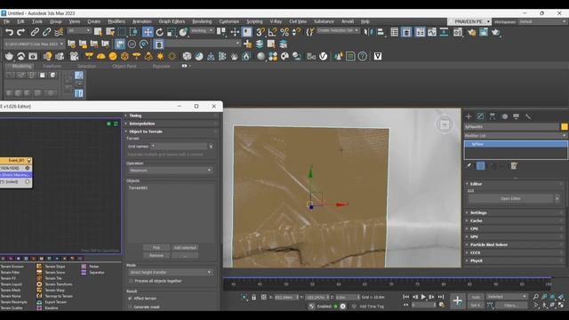The image size is (569, 320).
Task: Click the Pick button under Objects
Action: 156,247
